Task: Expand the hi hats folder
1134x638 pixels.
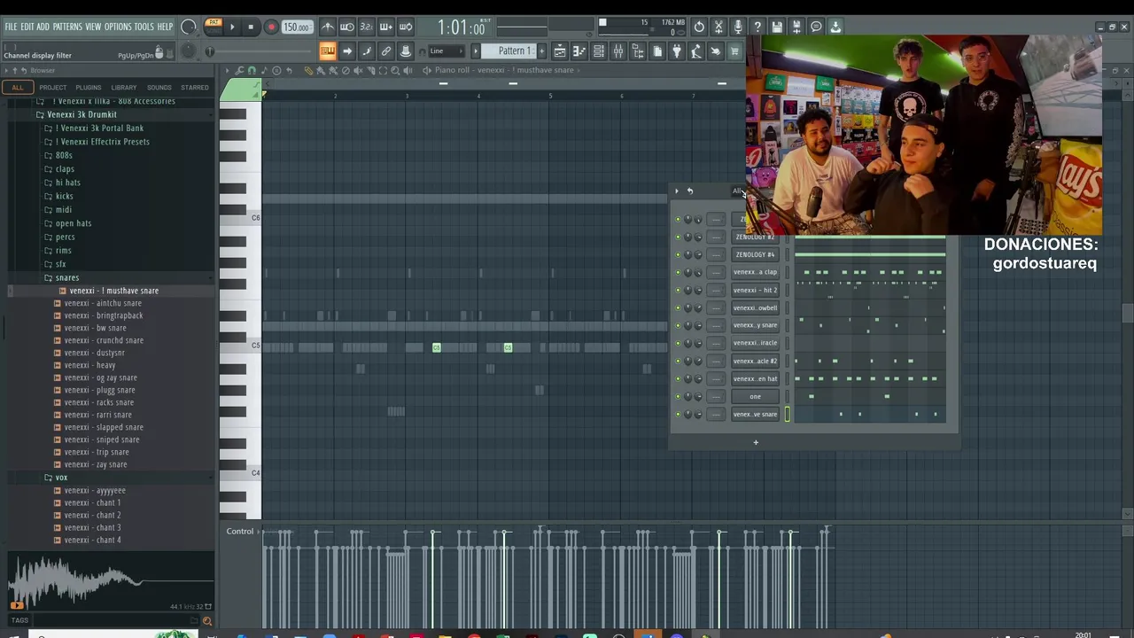Action: tap(67, 183)
